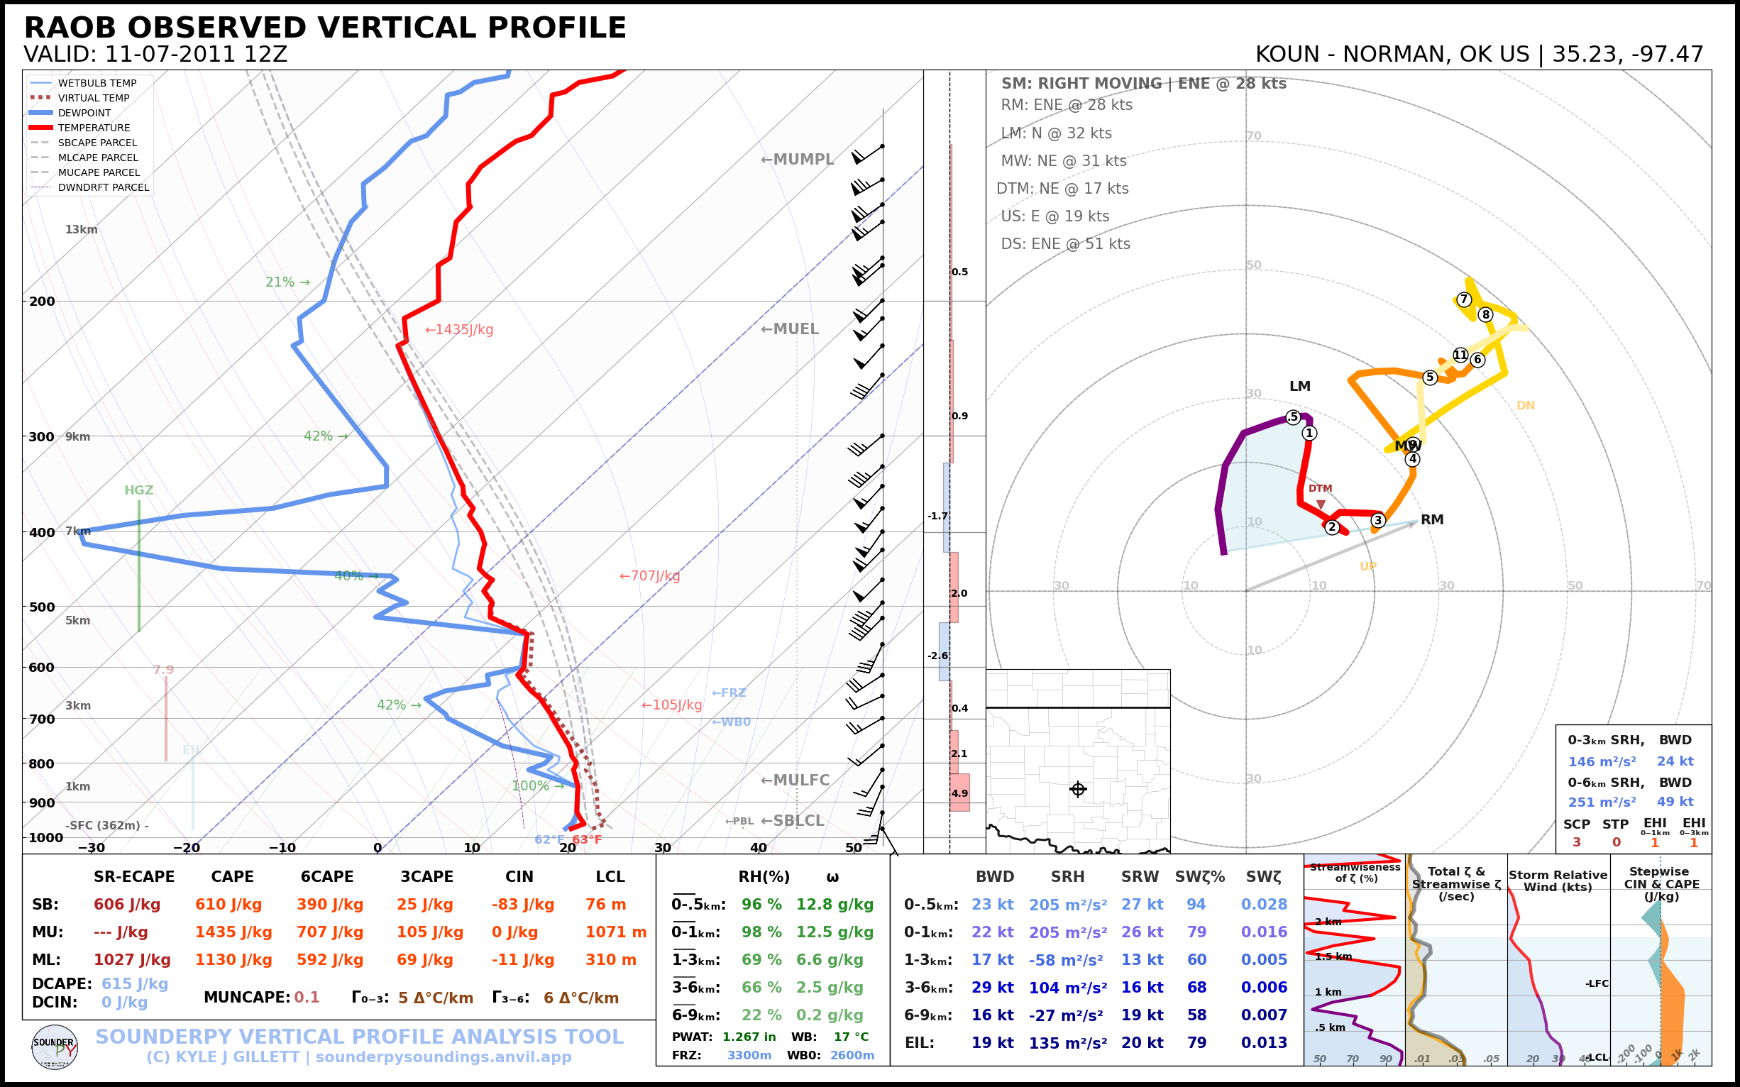1740x1087 pixels.
Task: Click the circled 5 km hodograph marker
Action: (1430, 377)
